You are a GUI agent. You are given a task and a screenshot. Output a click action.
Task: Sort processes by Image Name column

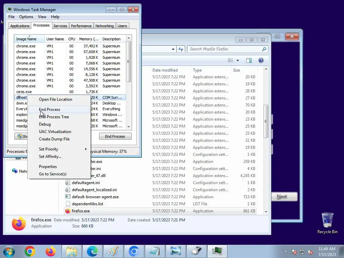[x=30, y=39]
